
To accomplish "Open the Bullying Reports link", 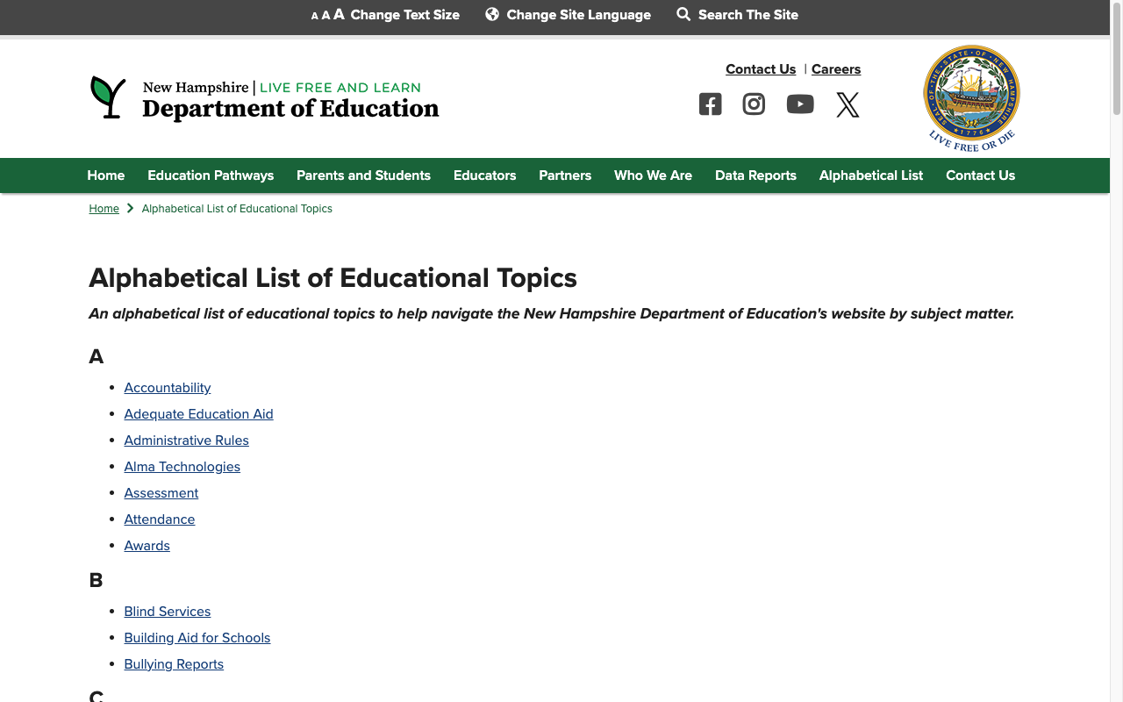I will click(174, 664).
